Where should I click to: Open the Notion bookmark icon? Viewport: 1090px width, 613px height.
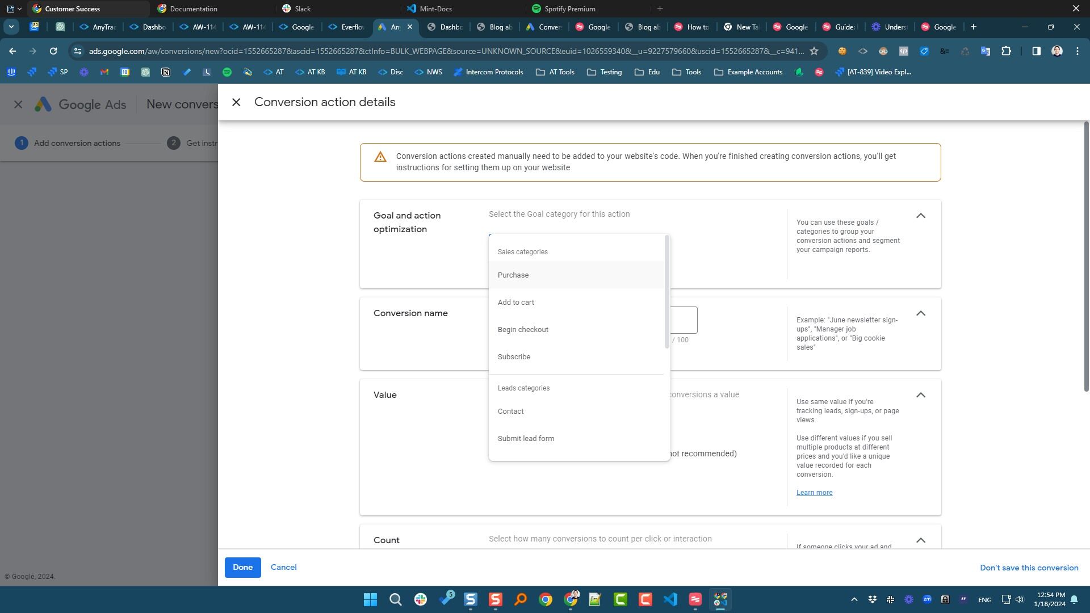(x=166, y=72)
